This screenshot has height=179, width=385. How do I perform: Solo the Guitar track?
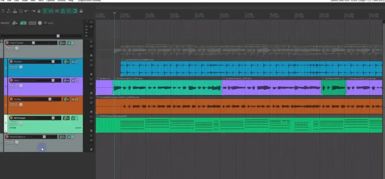click(91, 103)
